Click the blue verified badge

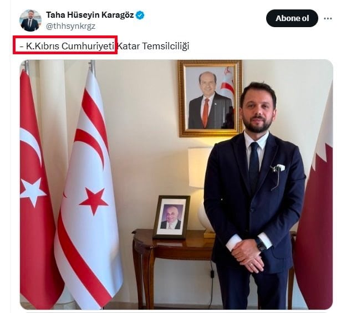click(x=140, y=15)
